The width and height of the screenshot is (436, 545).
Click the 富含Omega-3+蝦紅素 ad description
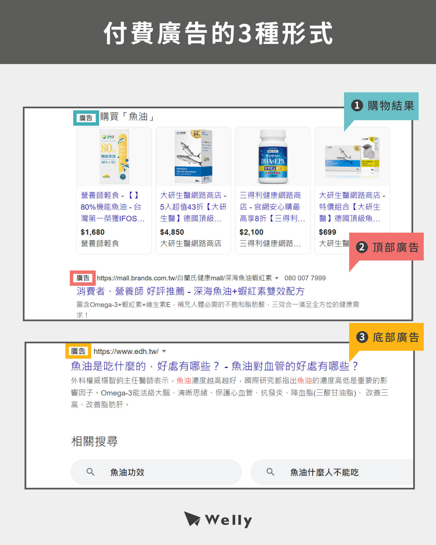click(218, 309)
